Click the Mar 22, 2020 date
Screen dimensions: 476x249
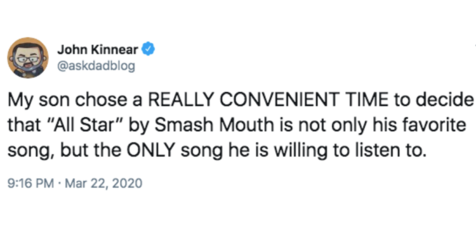pos(103,183)
